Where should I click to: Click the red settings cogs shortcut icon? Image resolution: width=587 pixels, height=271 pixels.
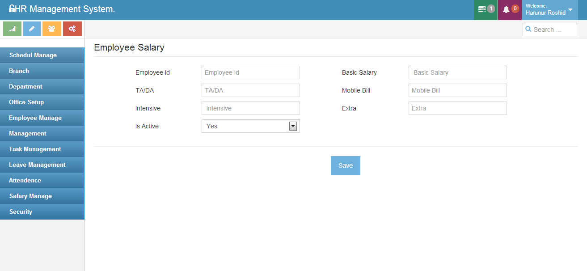click(72, 29)
